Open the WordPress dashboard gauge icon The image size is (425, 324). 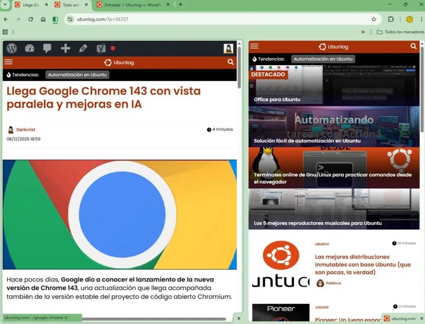point(29,48)
